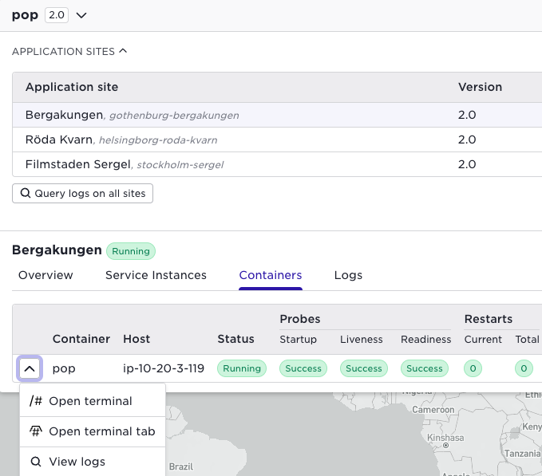Click the Open terminal tab icon
This screenshot has width=542, height=476.
(x=36, y=431)
